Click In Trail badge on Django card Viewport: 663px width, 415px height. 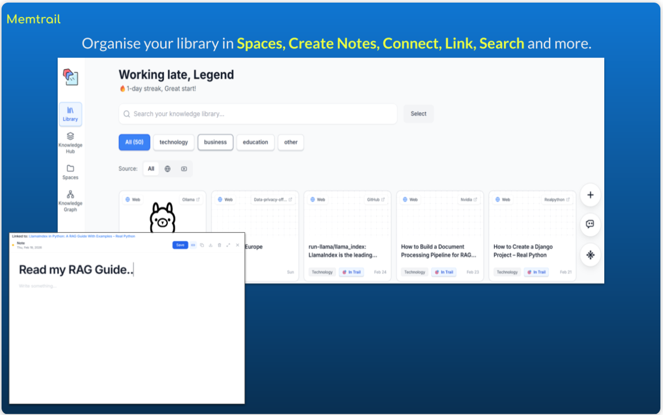[537, 272]
